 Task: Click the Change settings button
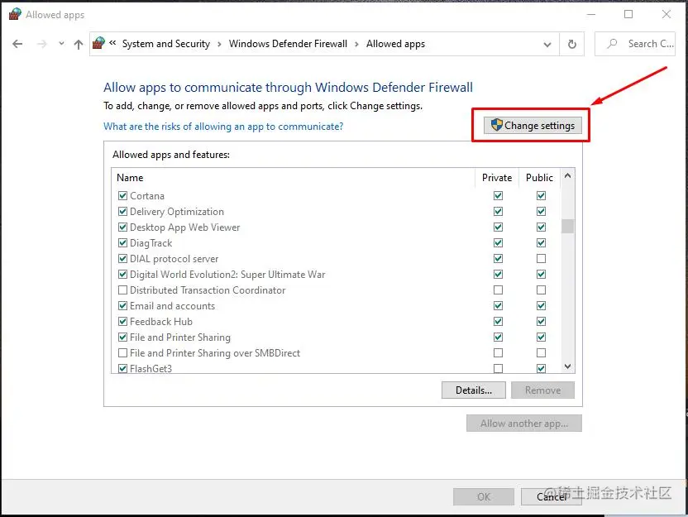pyautogui.click(x=533, y=126)
